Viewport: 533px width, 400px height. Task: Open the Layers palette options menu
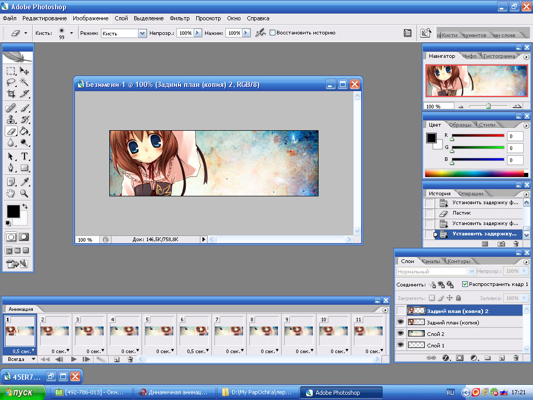526,262
